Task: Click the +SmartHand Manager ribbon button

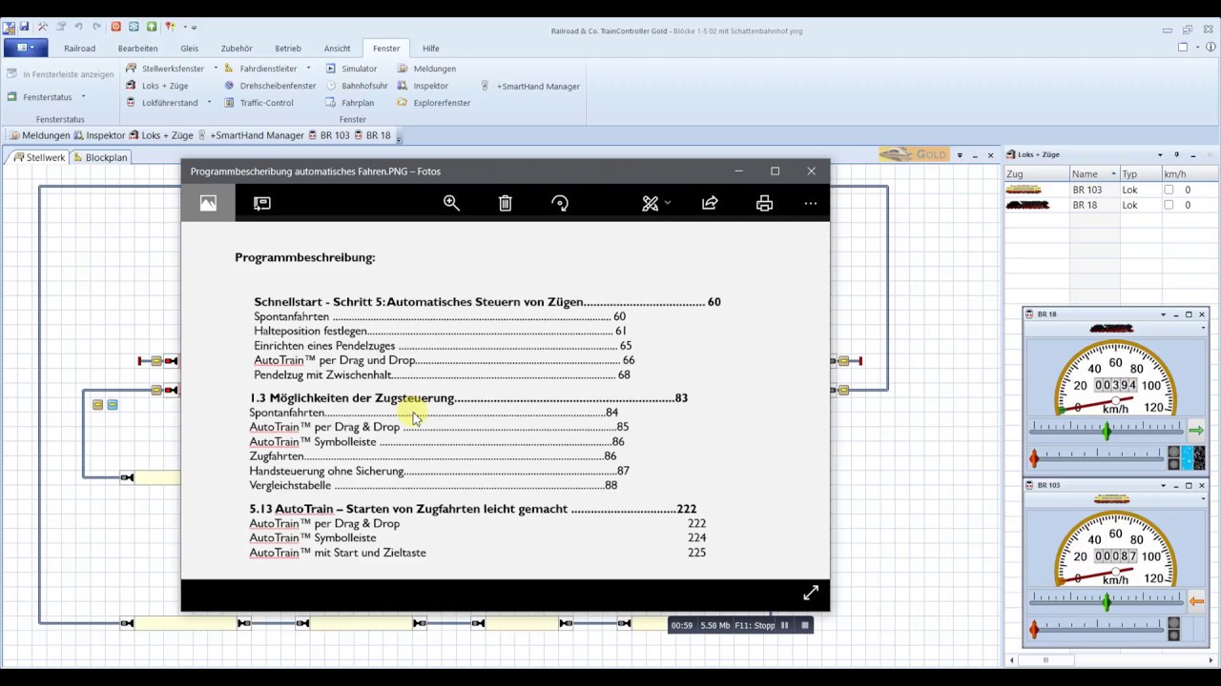Action: (x=530, y=86)
